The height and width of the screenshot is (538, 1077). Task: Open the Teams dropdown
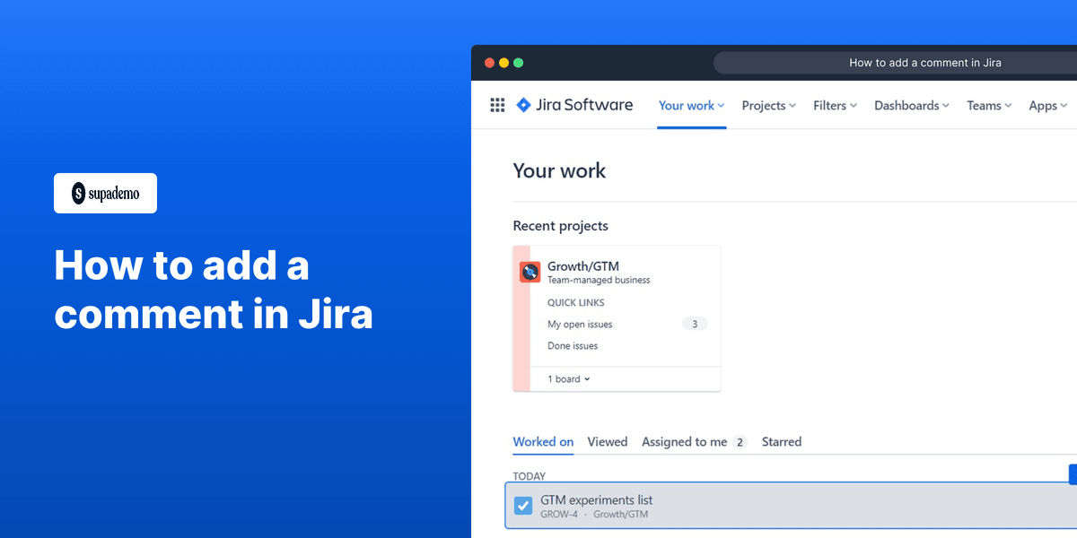tap(988, 105)
